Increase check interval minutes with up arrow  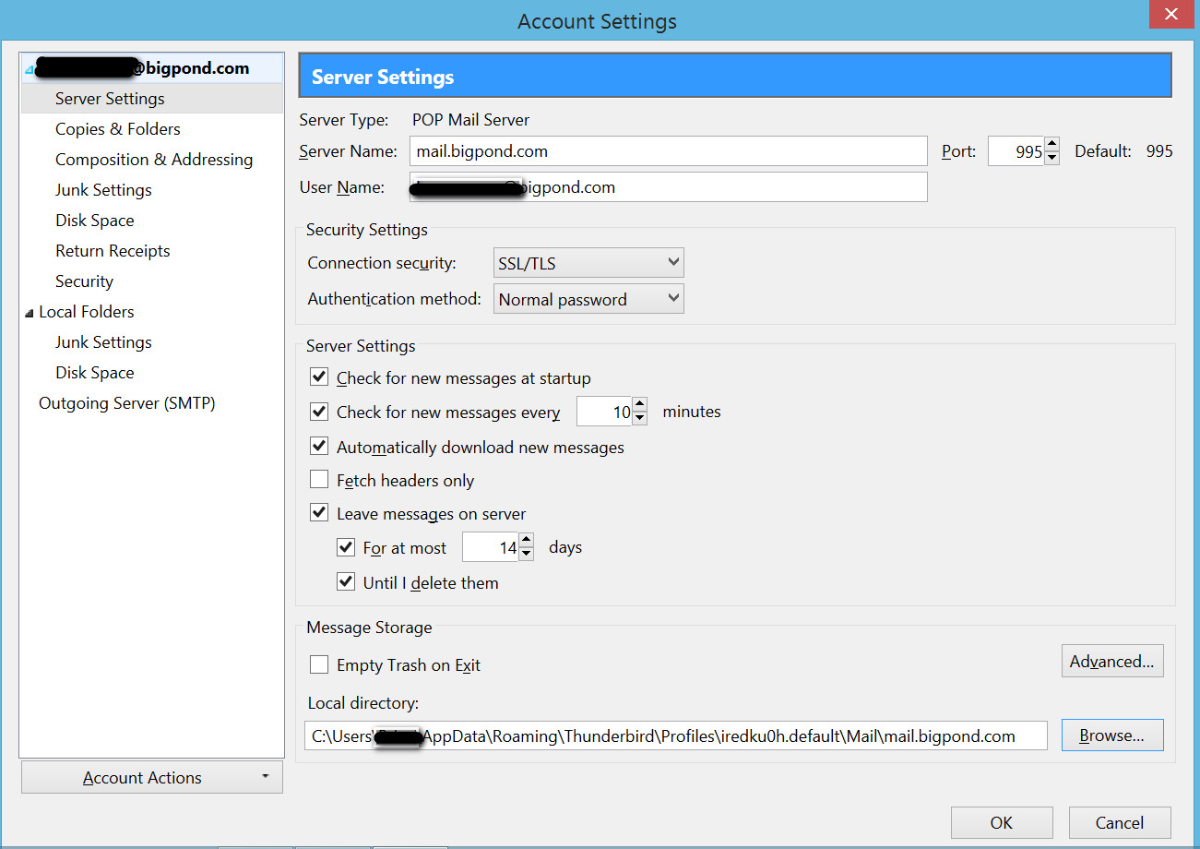pos(640,405)
